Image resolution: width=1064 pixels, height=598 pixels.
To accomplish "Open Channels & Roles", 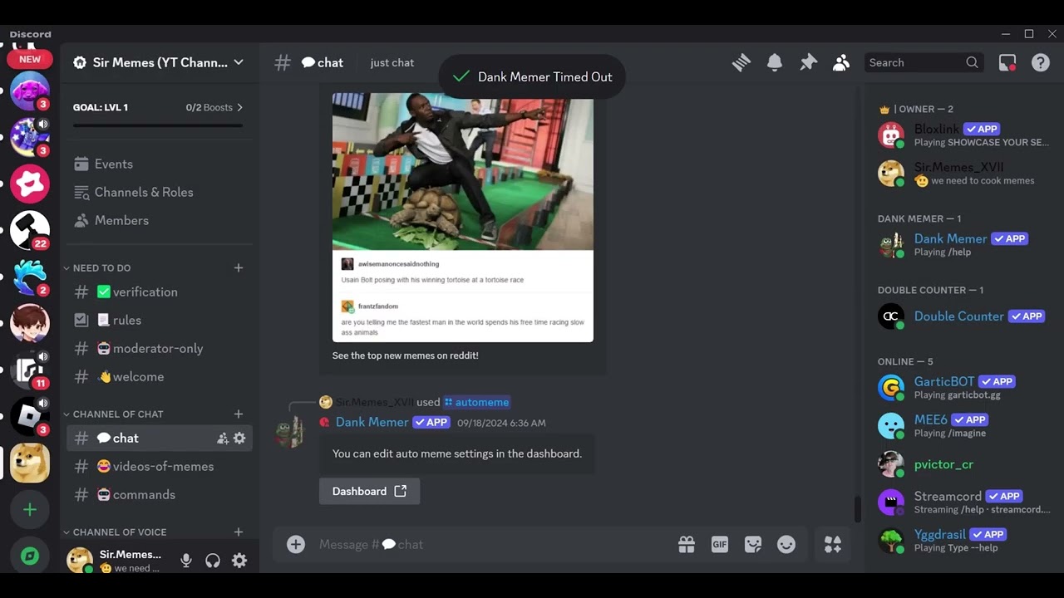I will pyautogui.click(x=160, y=192).
